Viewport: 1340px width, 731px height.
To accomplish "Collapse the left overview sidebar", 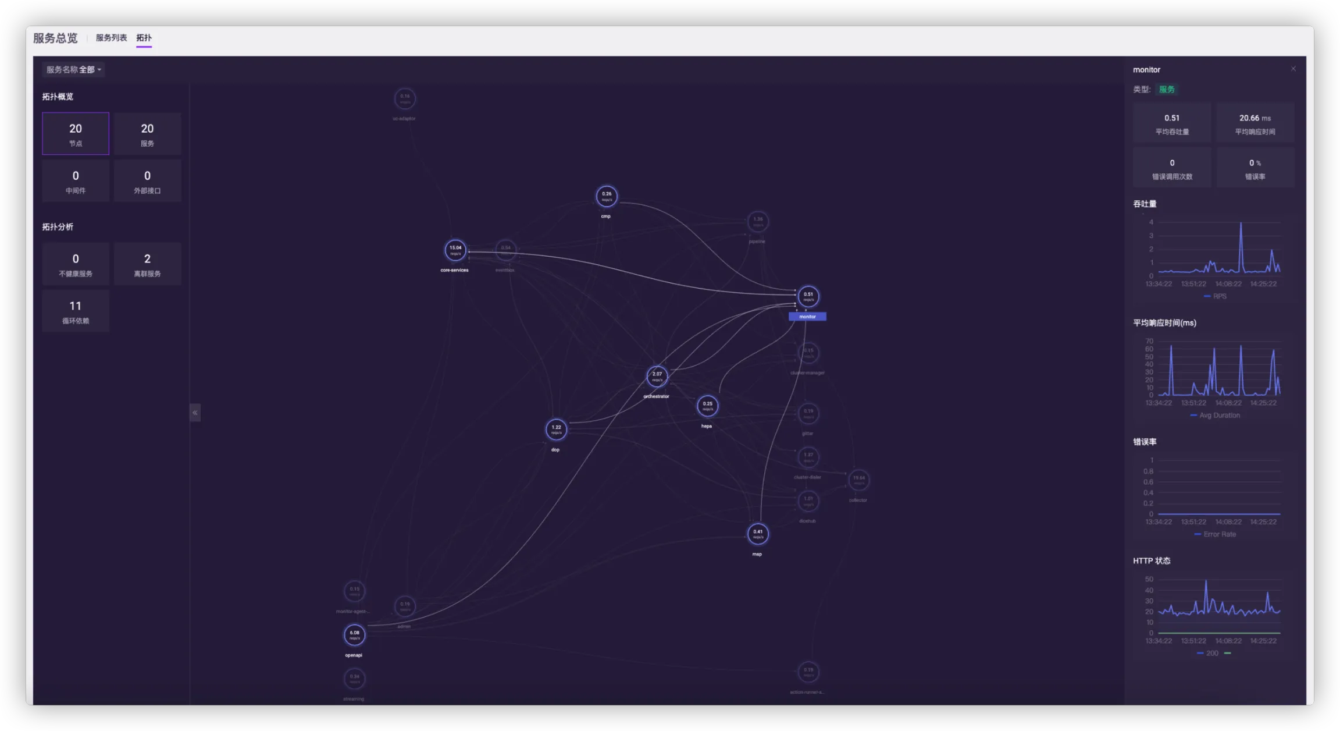I will tap(195, 413).
